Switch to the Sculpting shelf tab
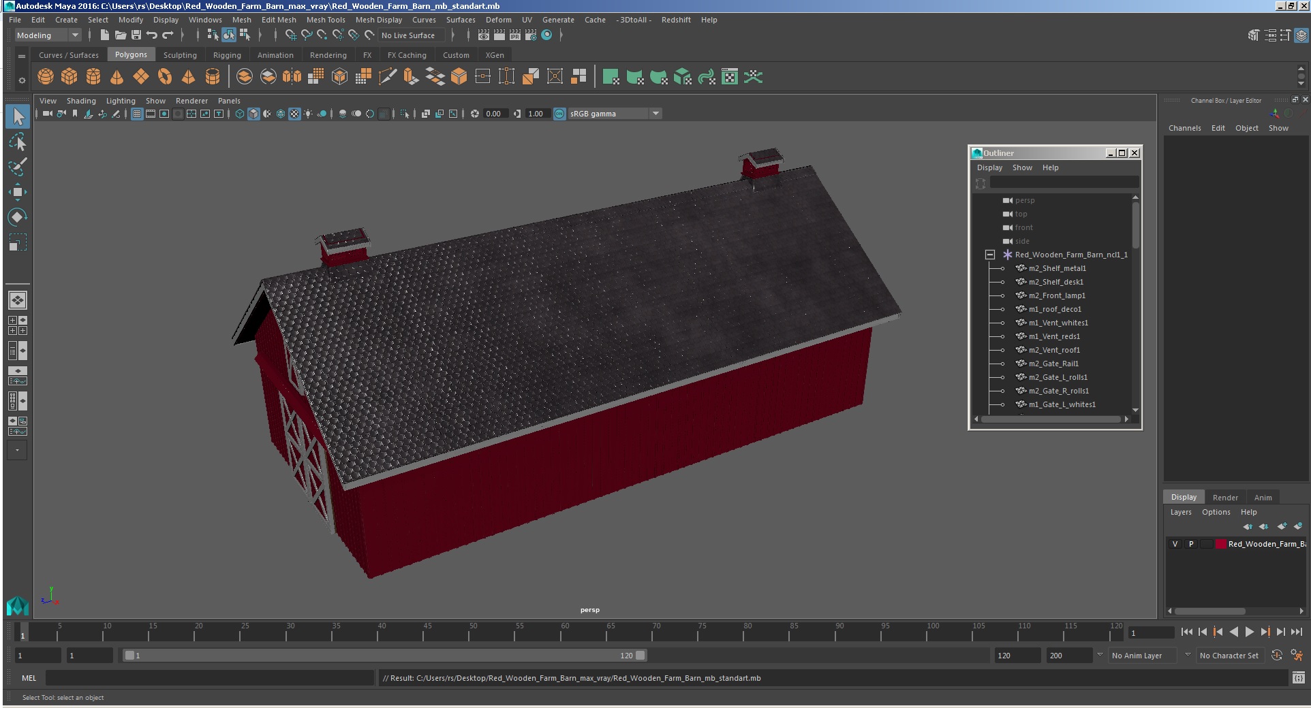Viewport: 1311px width, 708px height. pyautogui.click(x=180, y=55)
